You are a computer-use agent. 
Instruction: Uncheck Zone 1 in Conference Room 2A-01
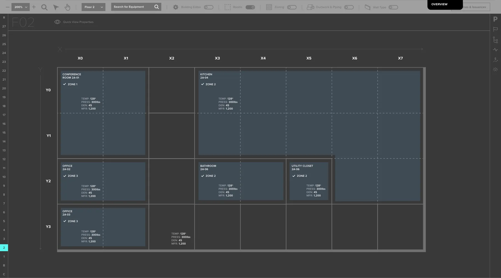coord(64,84)
